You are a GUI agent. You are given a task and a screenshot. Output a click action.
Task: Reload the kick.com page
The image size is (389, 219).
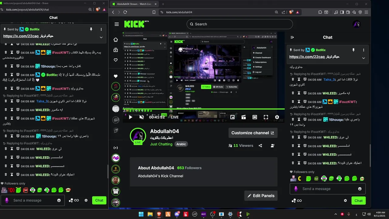[x=125, y=12]
